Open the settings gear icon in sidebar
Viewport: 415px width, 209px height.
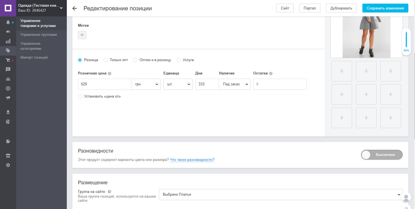8,165
